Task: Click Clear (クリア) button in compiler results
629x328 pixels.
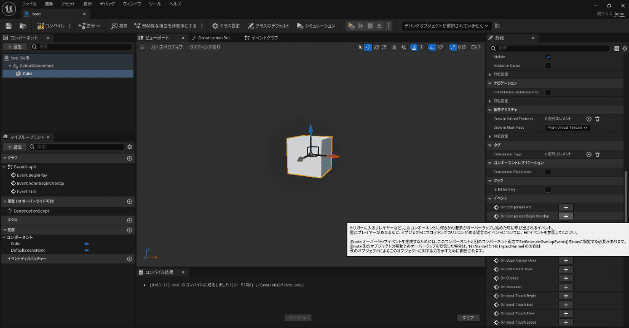Action: pyautogui.click(x=468, y=318)
